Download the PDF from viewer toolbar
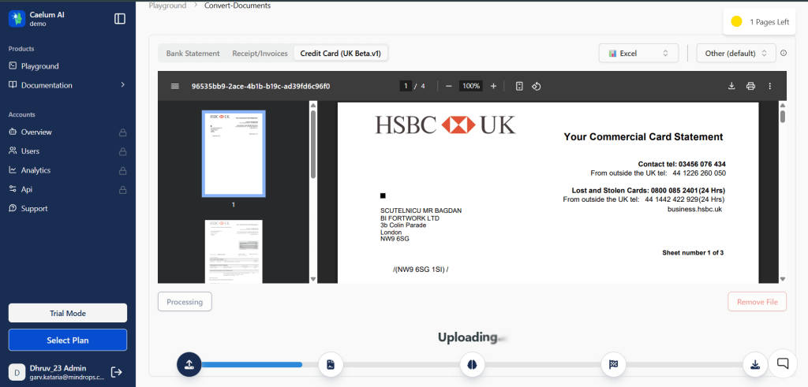 click(x=731, y=86)
